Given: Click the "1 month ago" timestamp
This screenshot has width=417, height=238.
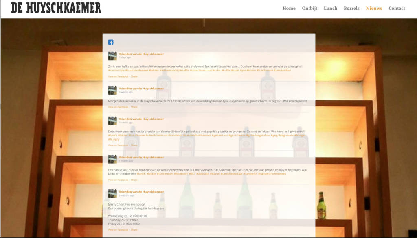Looking at the screenshot, I should click(126, 161).
